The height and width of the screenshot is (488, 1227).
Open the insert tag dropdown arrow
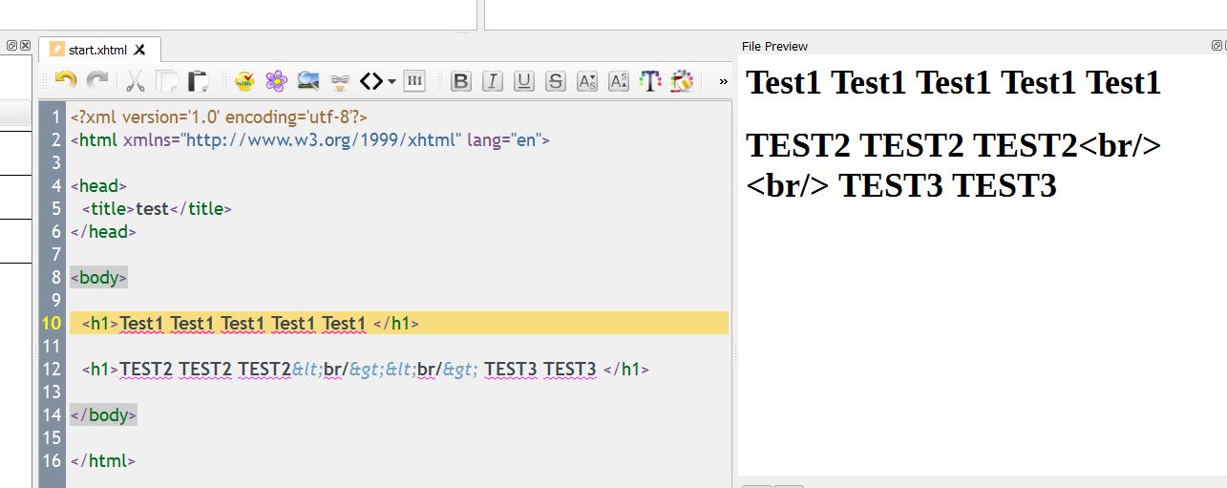(391, 81)
